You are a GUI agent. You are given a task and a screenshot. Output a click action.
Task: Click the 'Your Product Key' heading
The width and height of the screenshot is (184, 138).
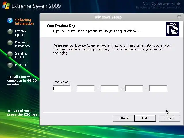click(x=61, y=26)
